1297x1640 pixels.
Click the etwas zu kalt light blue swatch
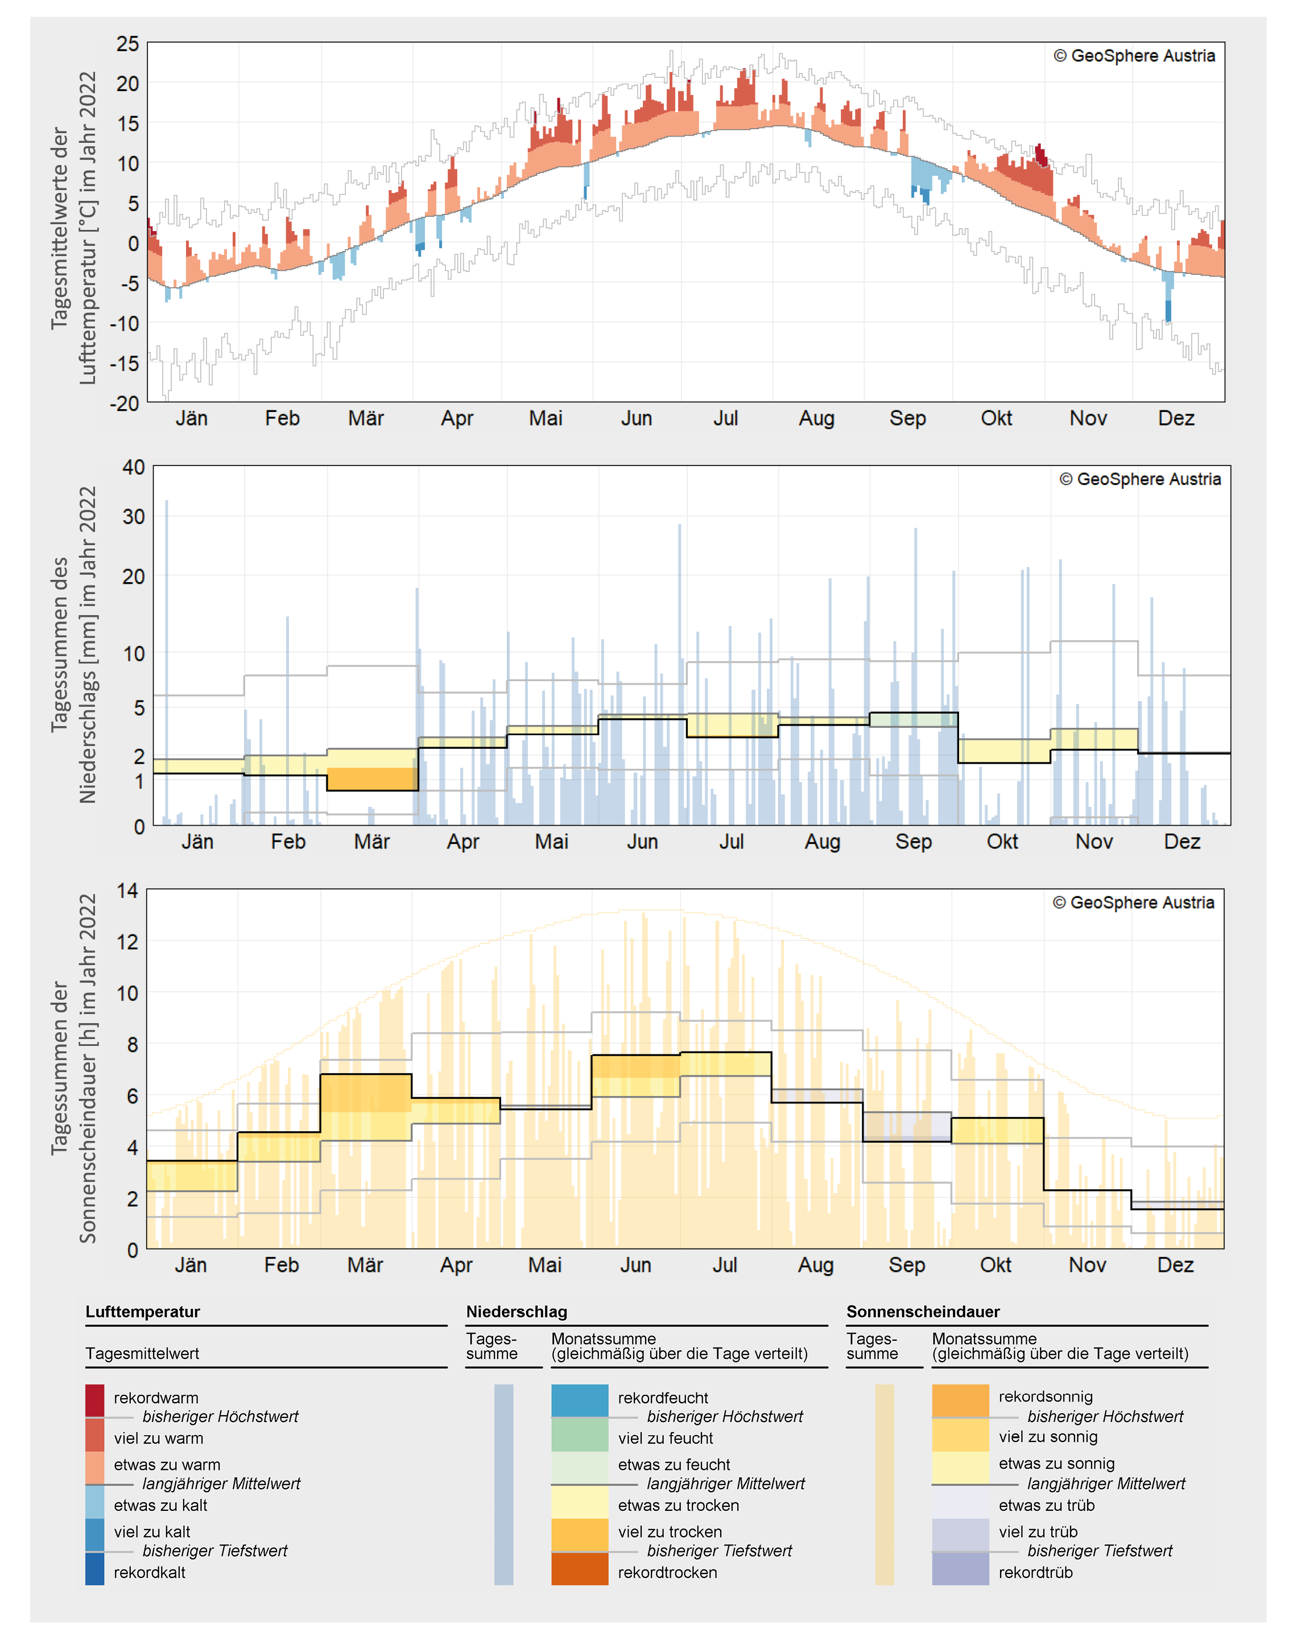94,1502
